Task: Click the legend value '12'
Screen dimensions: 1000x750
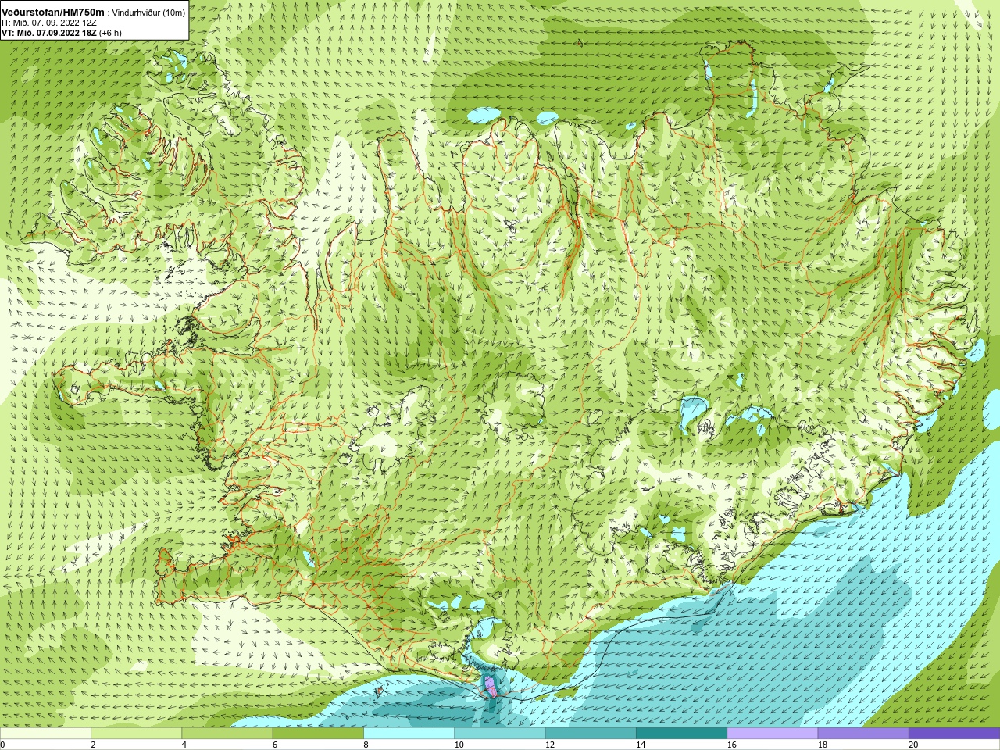Action: [550, 745]
